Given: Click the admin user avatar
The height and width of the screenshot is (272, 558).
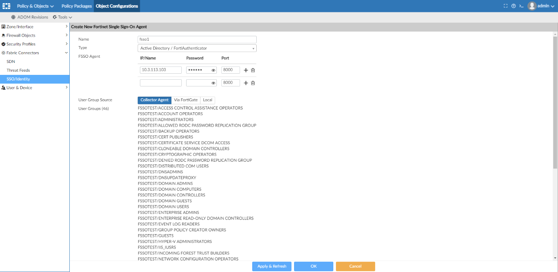Looking at the screenshot, I should coord(532,6).
